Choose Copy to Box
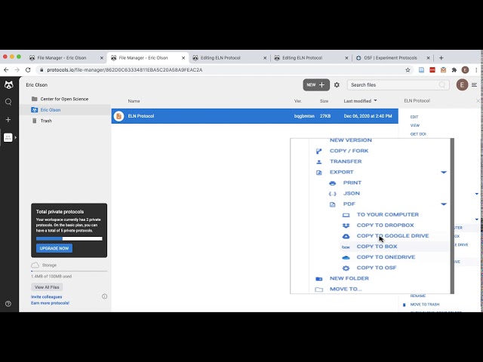 tap(377, 247)
